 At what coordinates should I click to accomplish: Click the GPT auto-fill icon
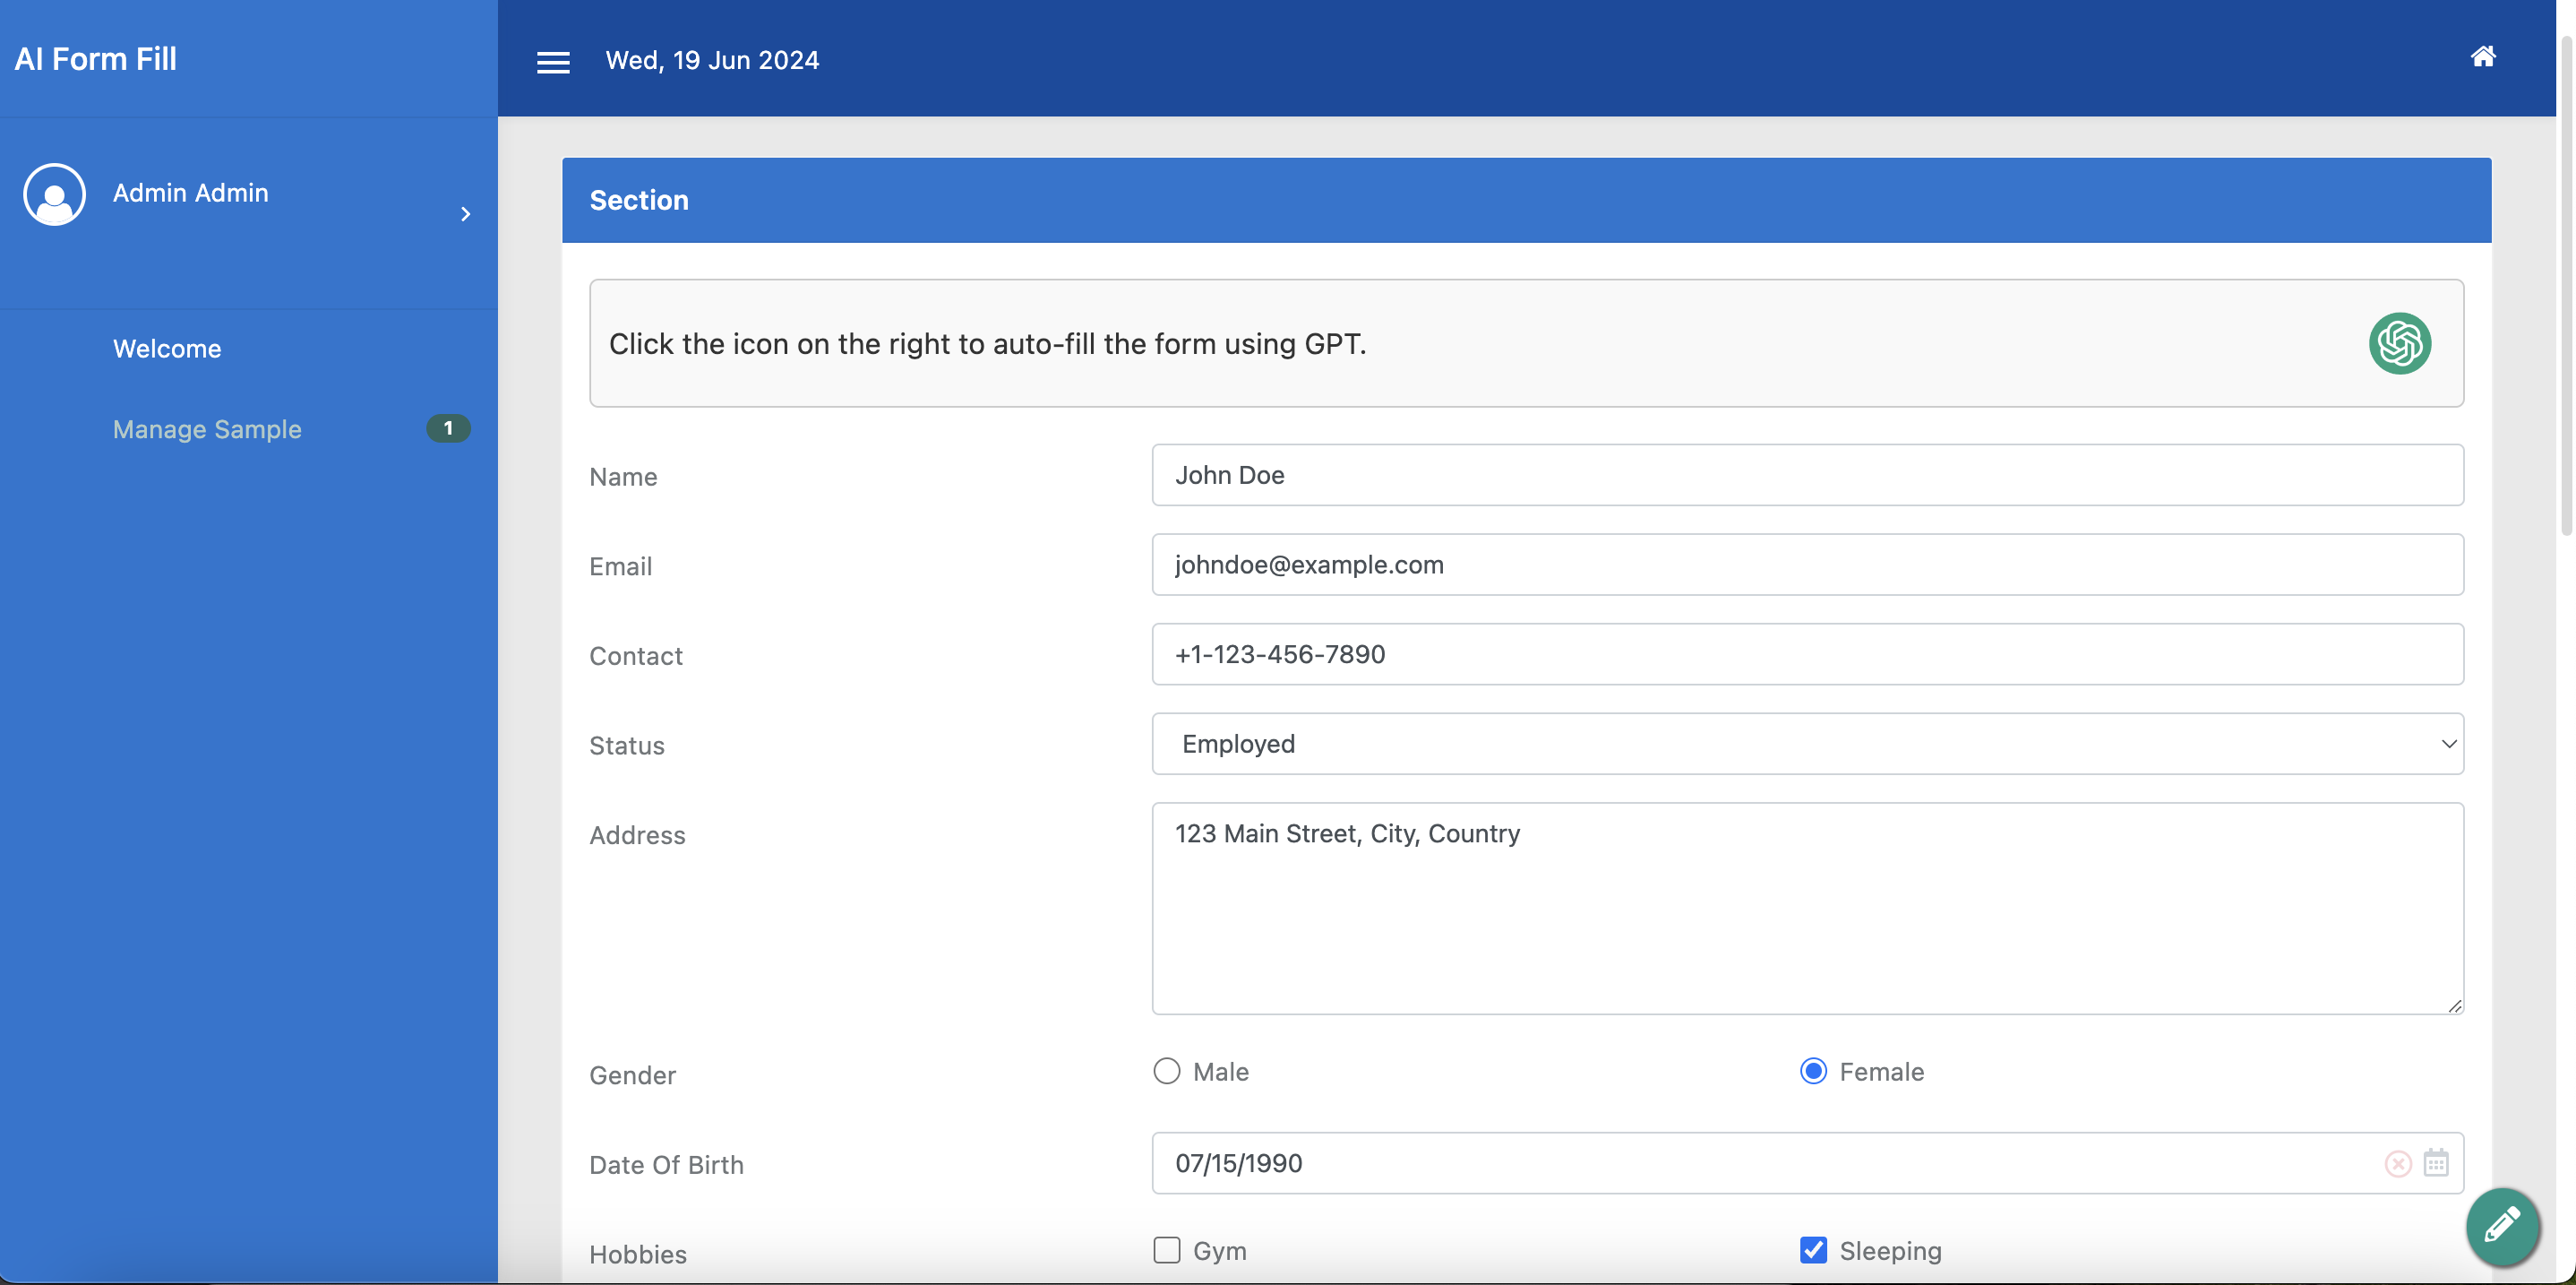[2399, 343]
